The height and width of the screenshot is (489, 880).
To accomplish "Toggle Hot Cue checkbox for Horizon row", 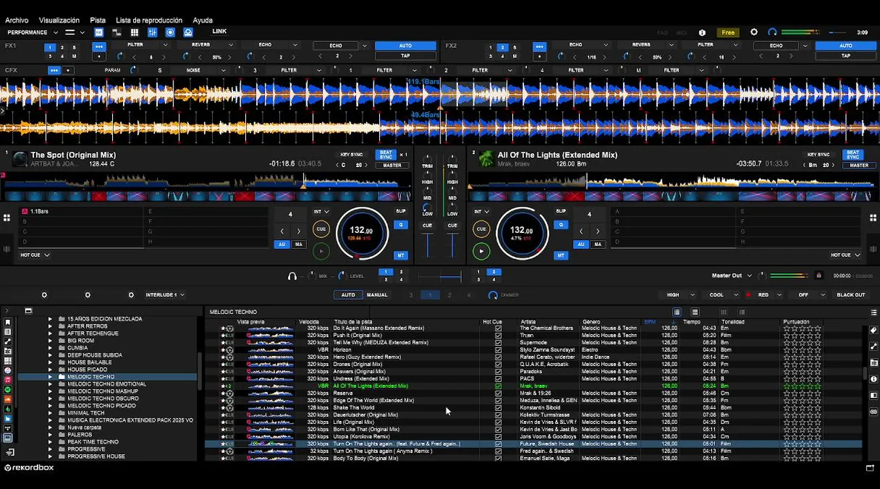I will (x=498, y=350).
